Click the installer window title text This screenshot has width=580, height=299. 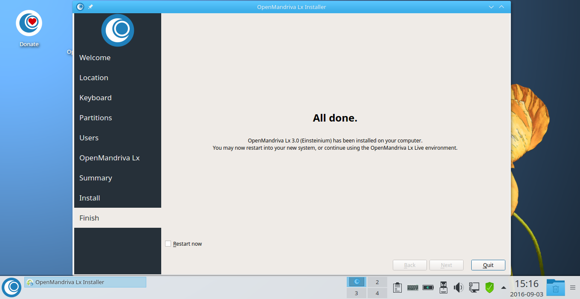click(x=292, y=7)
